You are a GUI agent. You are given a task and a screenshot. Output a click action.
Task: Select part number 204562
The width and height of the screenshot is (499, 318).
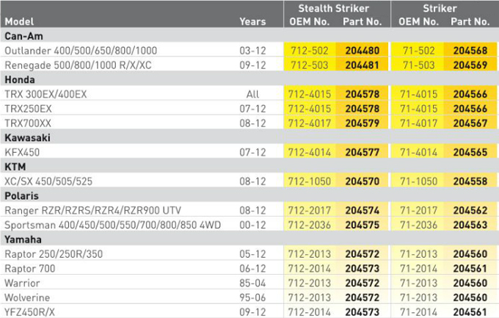click(470, 210)
